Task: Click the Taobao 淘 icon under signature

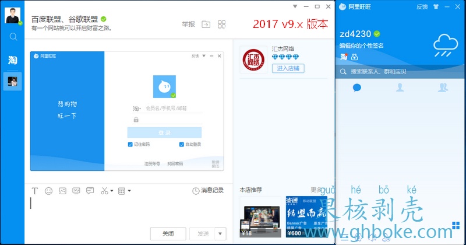Action: (x=344, y=57)
